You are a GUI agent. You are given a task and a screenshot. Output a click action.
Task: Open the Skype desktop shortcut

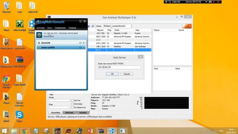click(19, 117)
